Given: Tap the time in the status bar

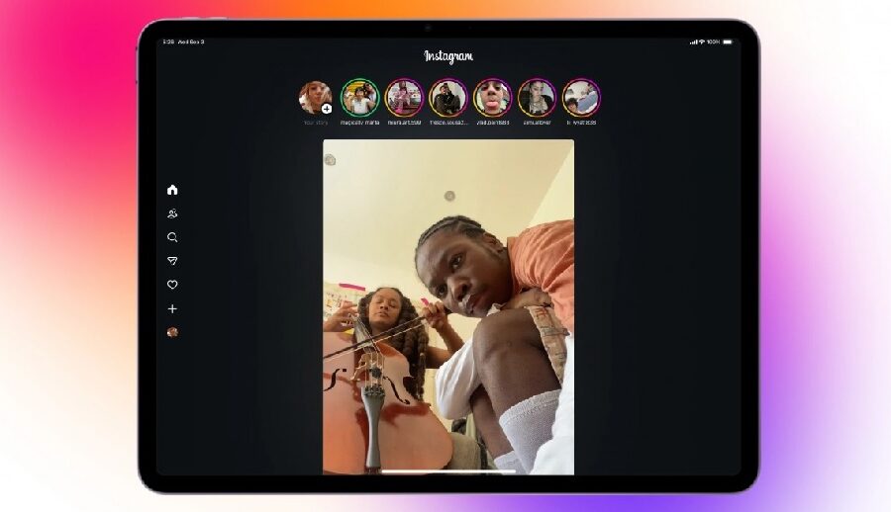Looking at the screenshot, I should click(x=168, y=42).
